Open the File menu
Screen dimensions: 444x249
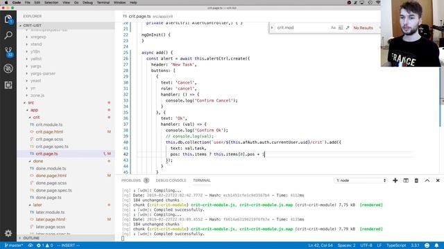[x=28, y=3]
